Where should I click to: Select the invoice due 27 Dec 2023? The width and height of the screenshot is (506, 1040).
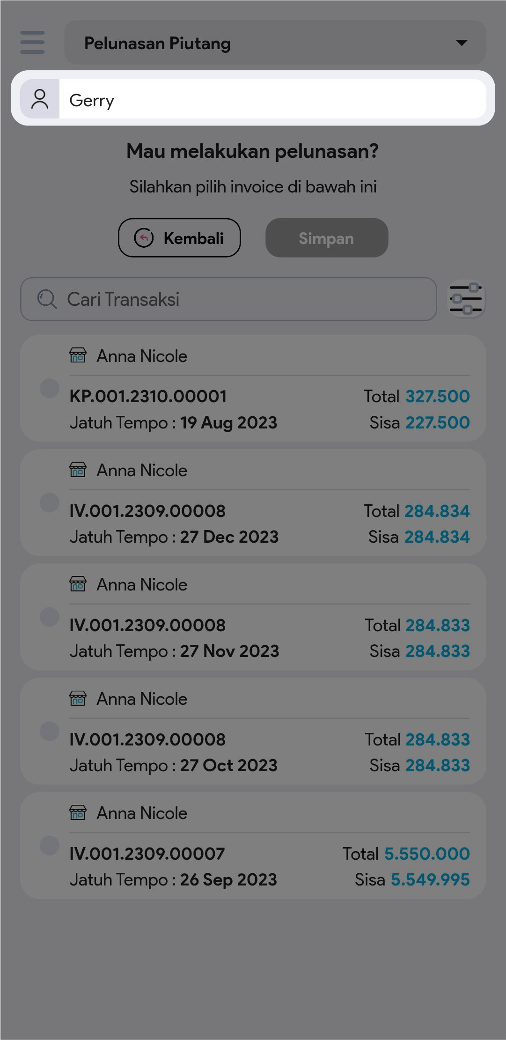click(49, 502)
